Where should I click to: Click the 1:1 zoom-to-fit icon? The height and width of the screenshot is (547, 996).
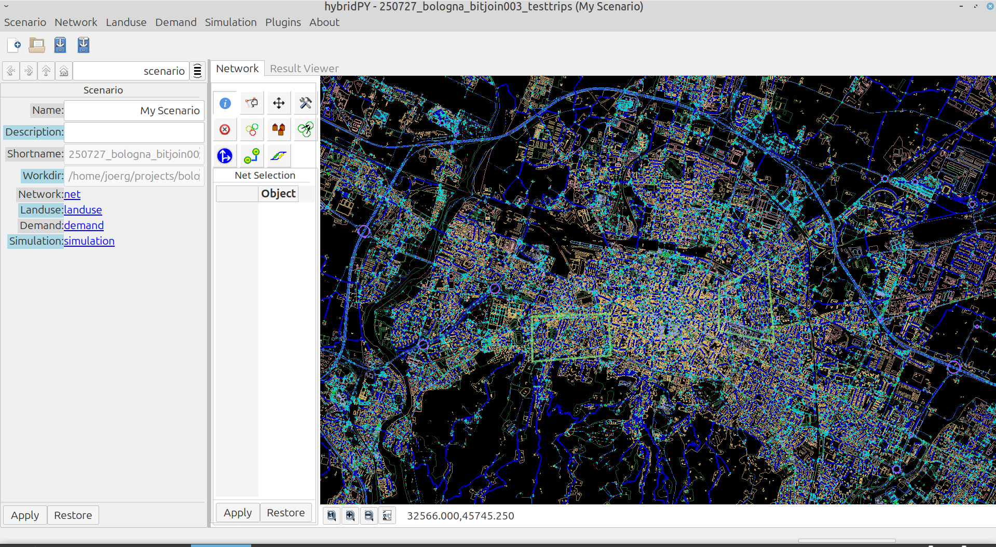click(332, 516)
